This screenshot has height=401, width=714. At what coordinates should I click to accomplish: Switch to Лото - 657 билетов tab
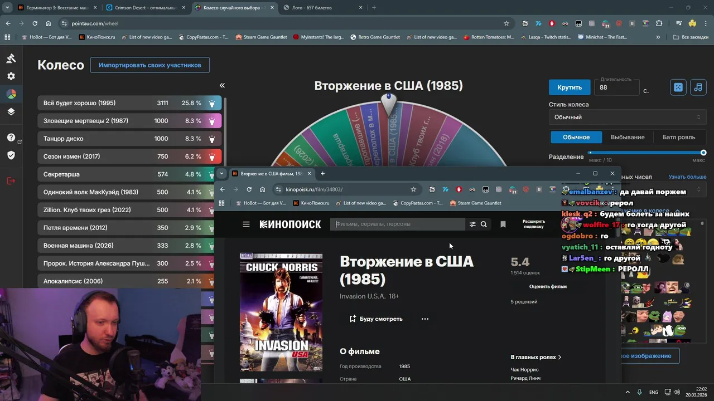(322, 8)
